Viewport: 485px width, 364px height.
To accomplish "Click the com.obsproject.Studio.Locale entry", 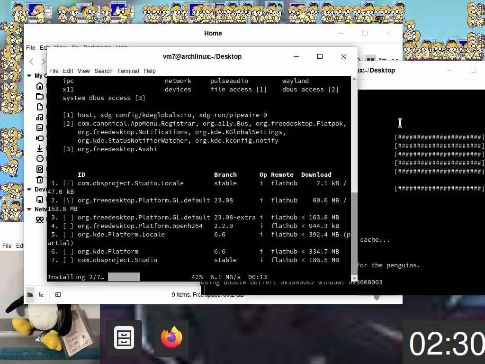I will click(x=131, y=183).
